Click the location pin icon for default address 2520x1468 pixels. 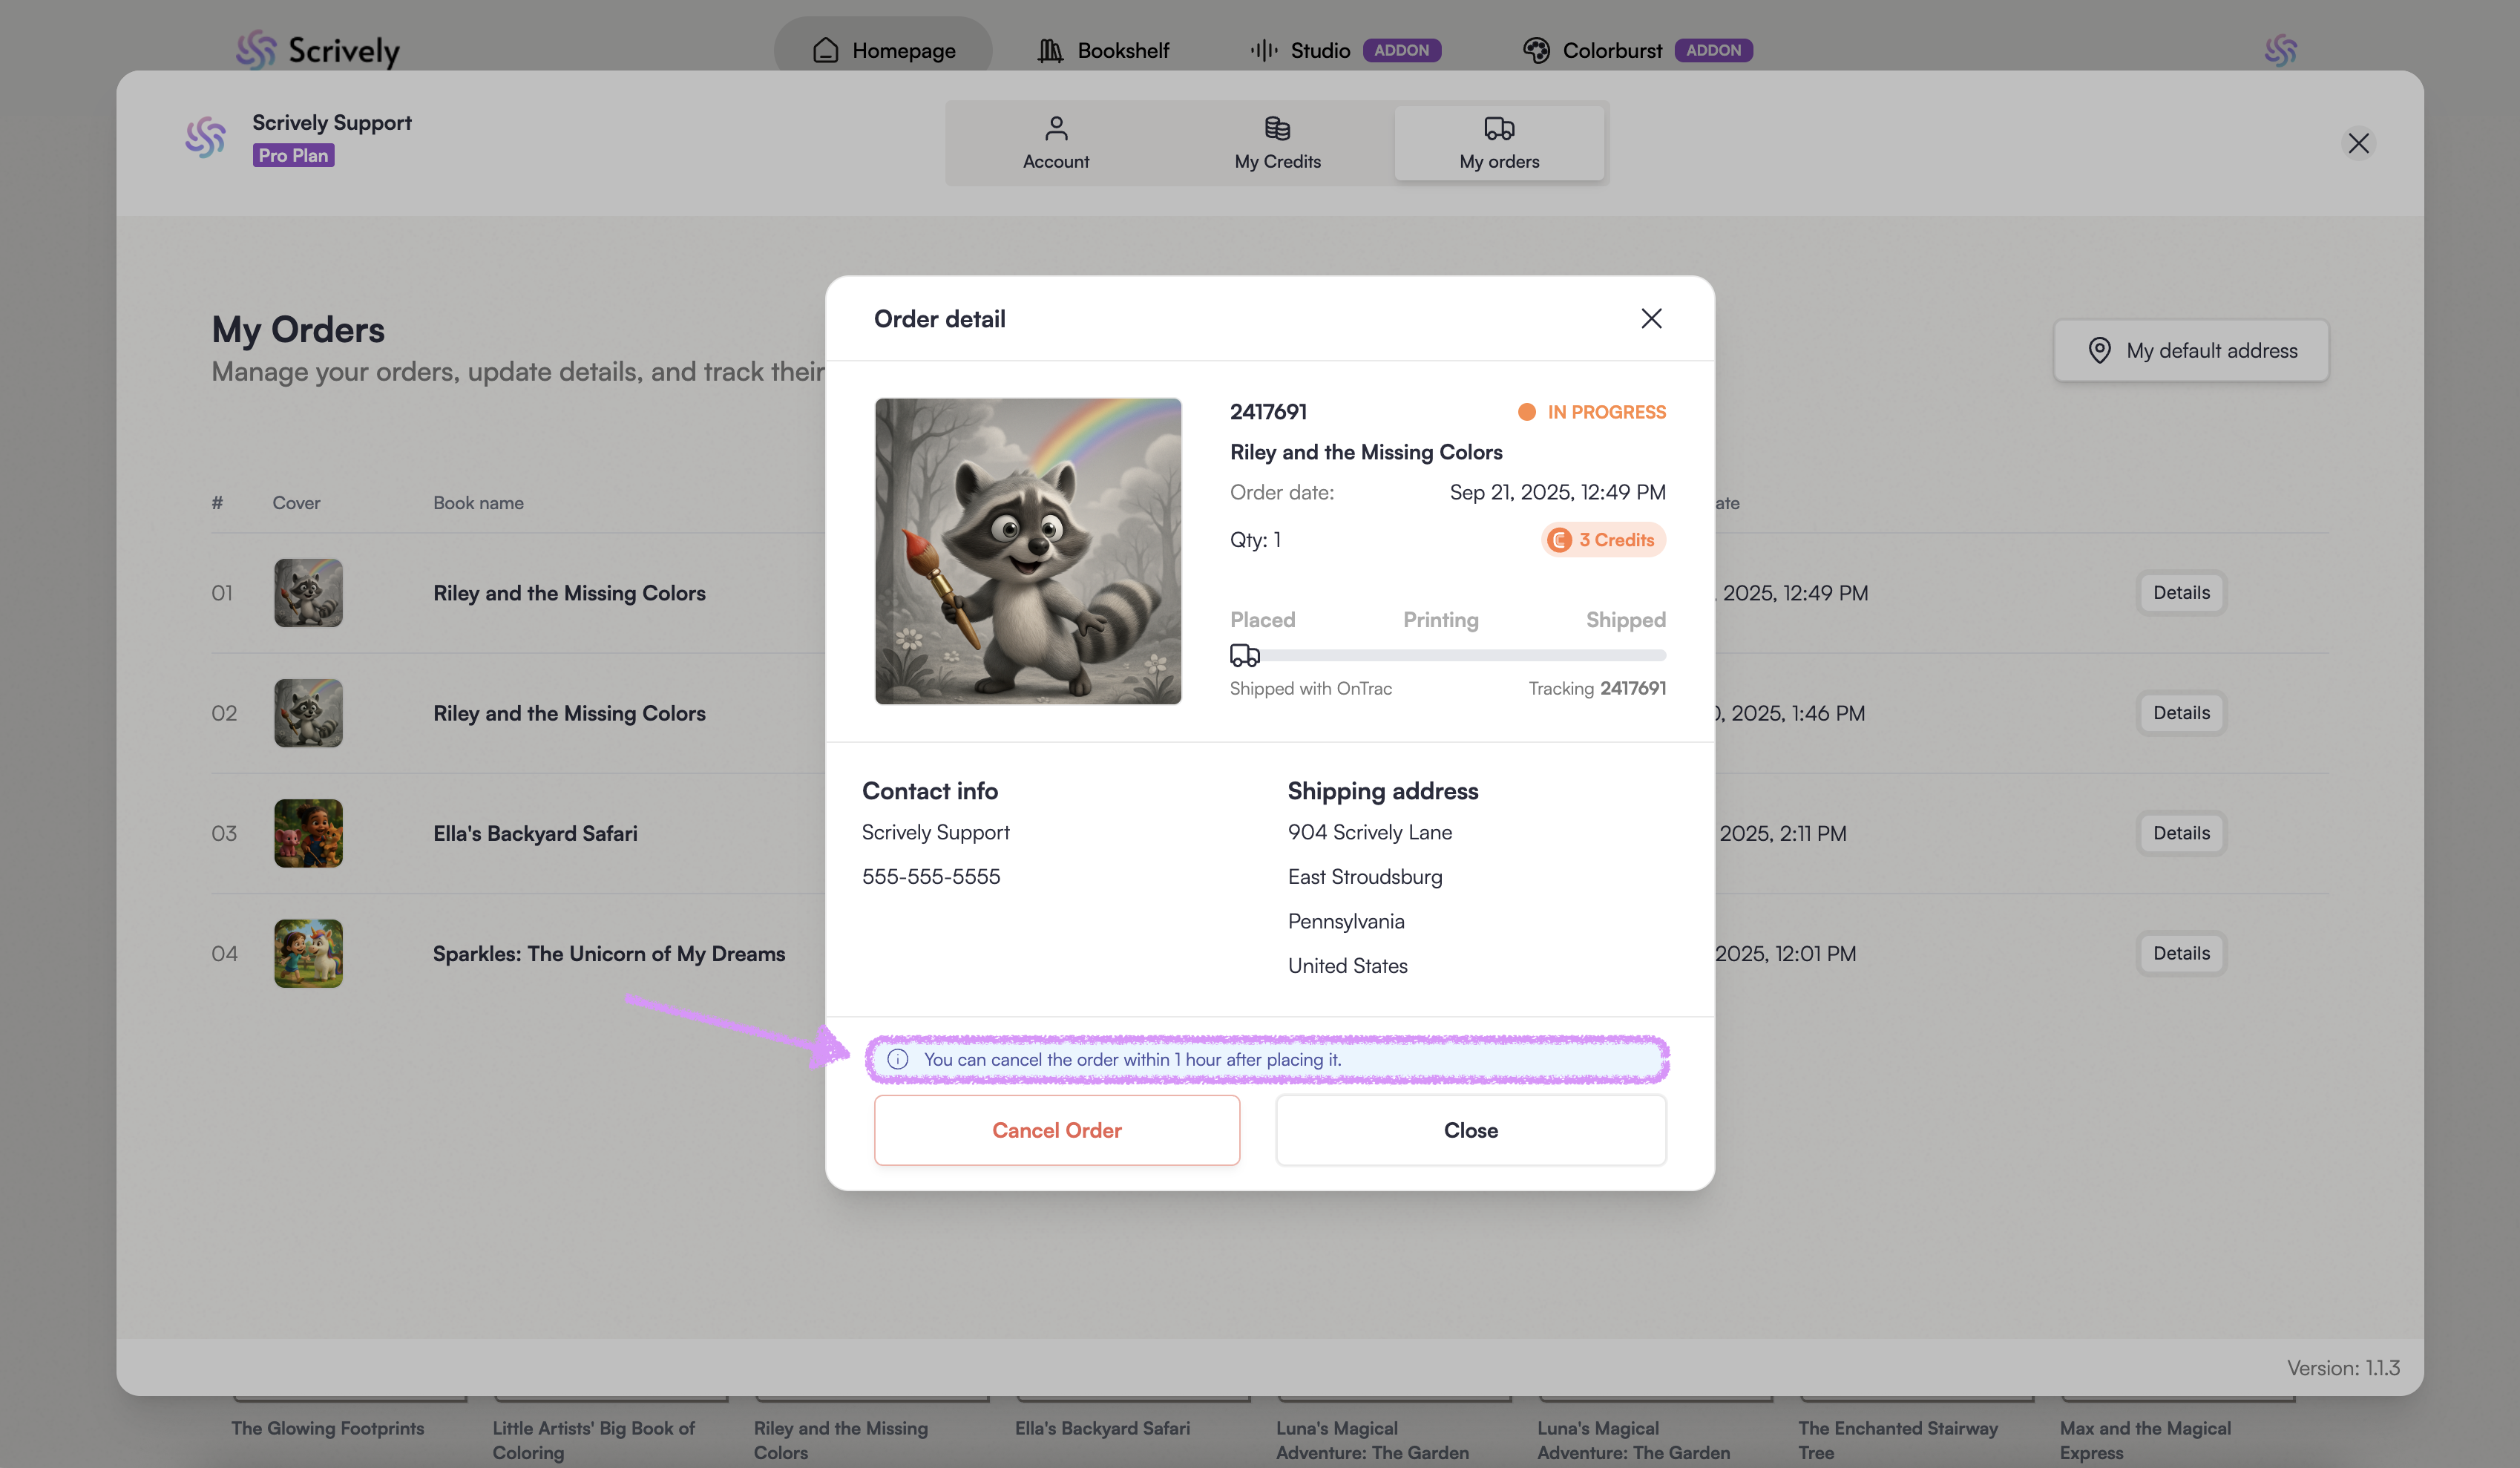pyautogui.click(x=2099, y=350)
